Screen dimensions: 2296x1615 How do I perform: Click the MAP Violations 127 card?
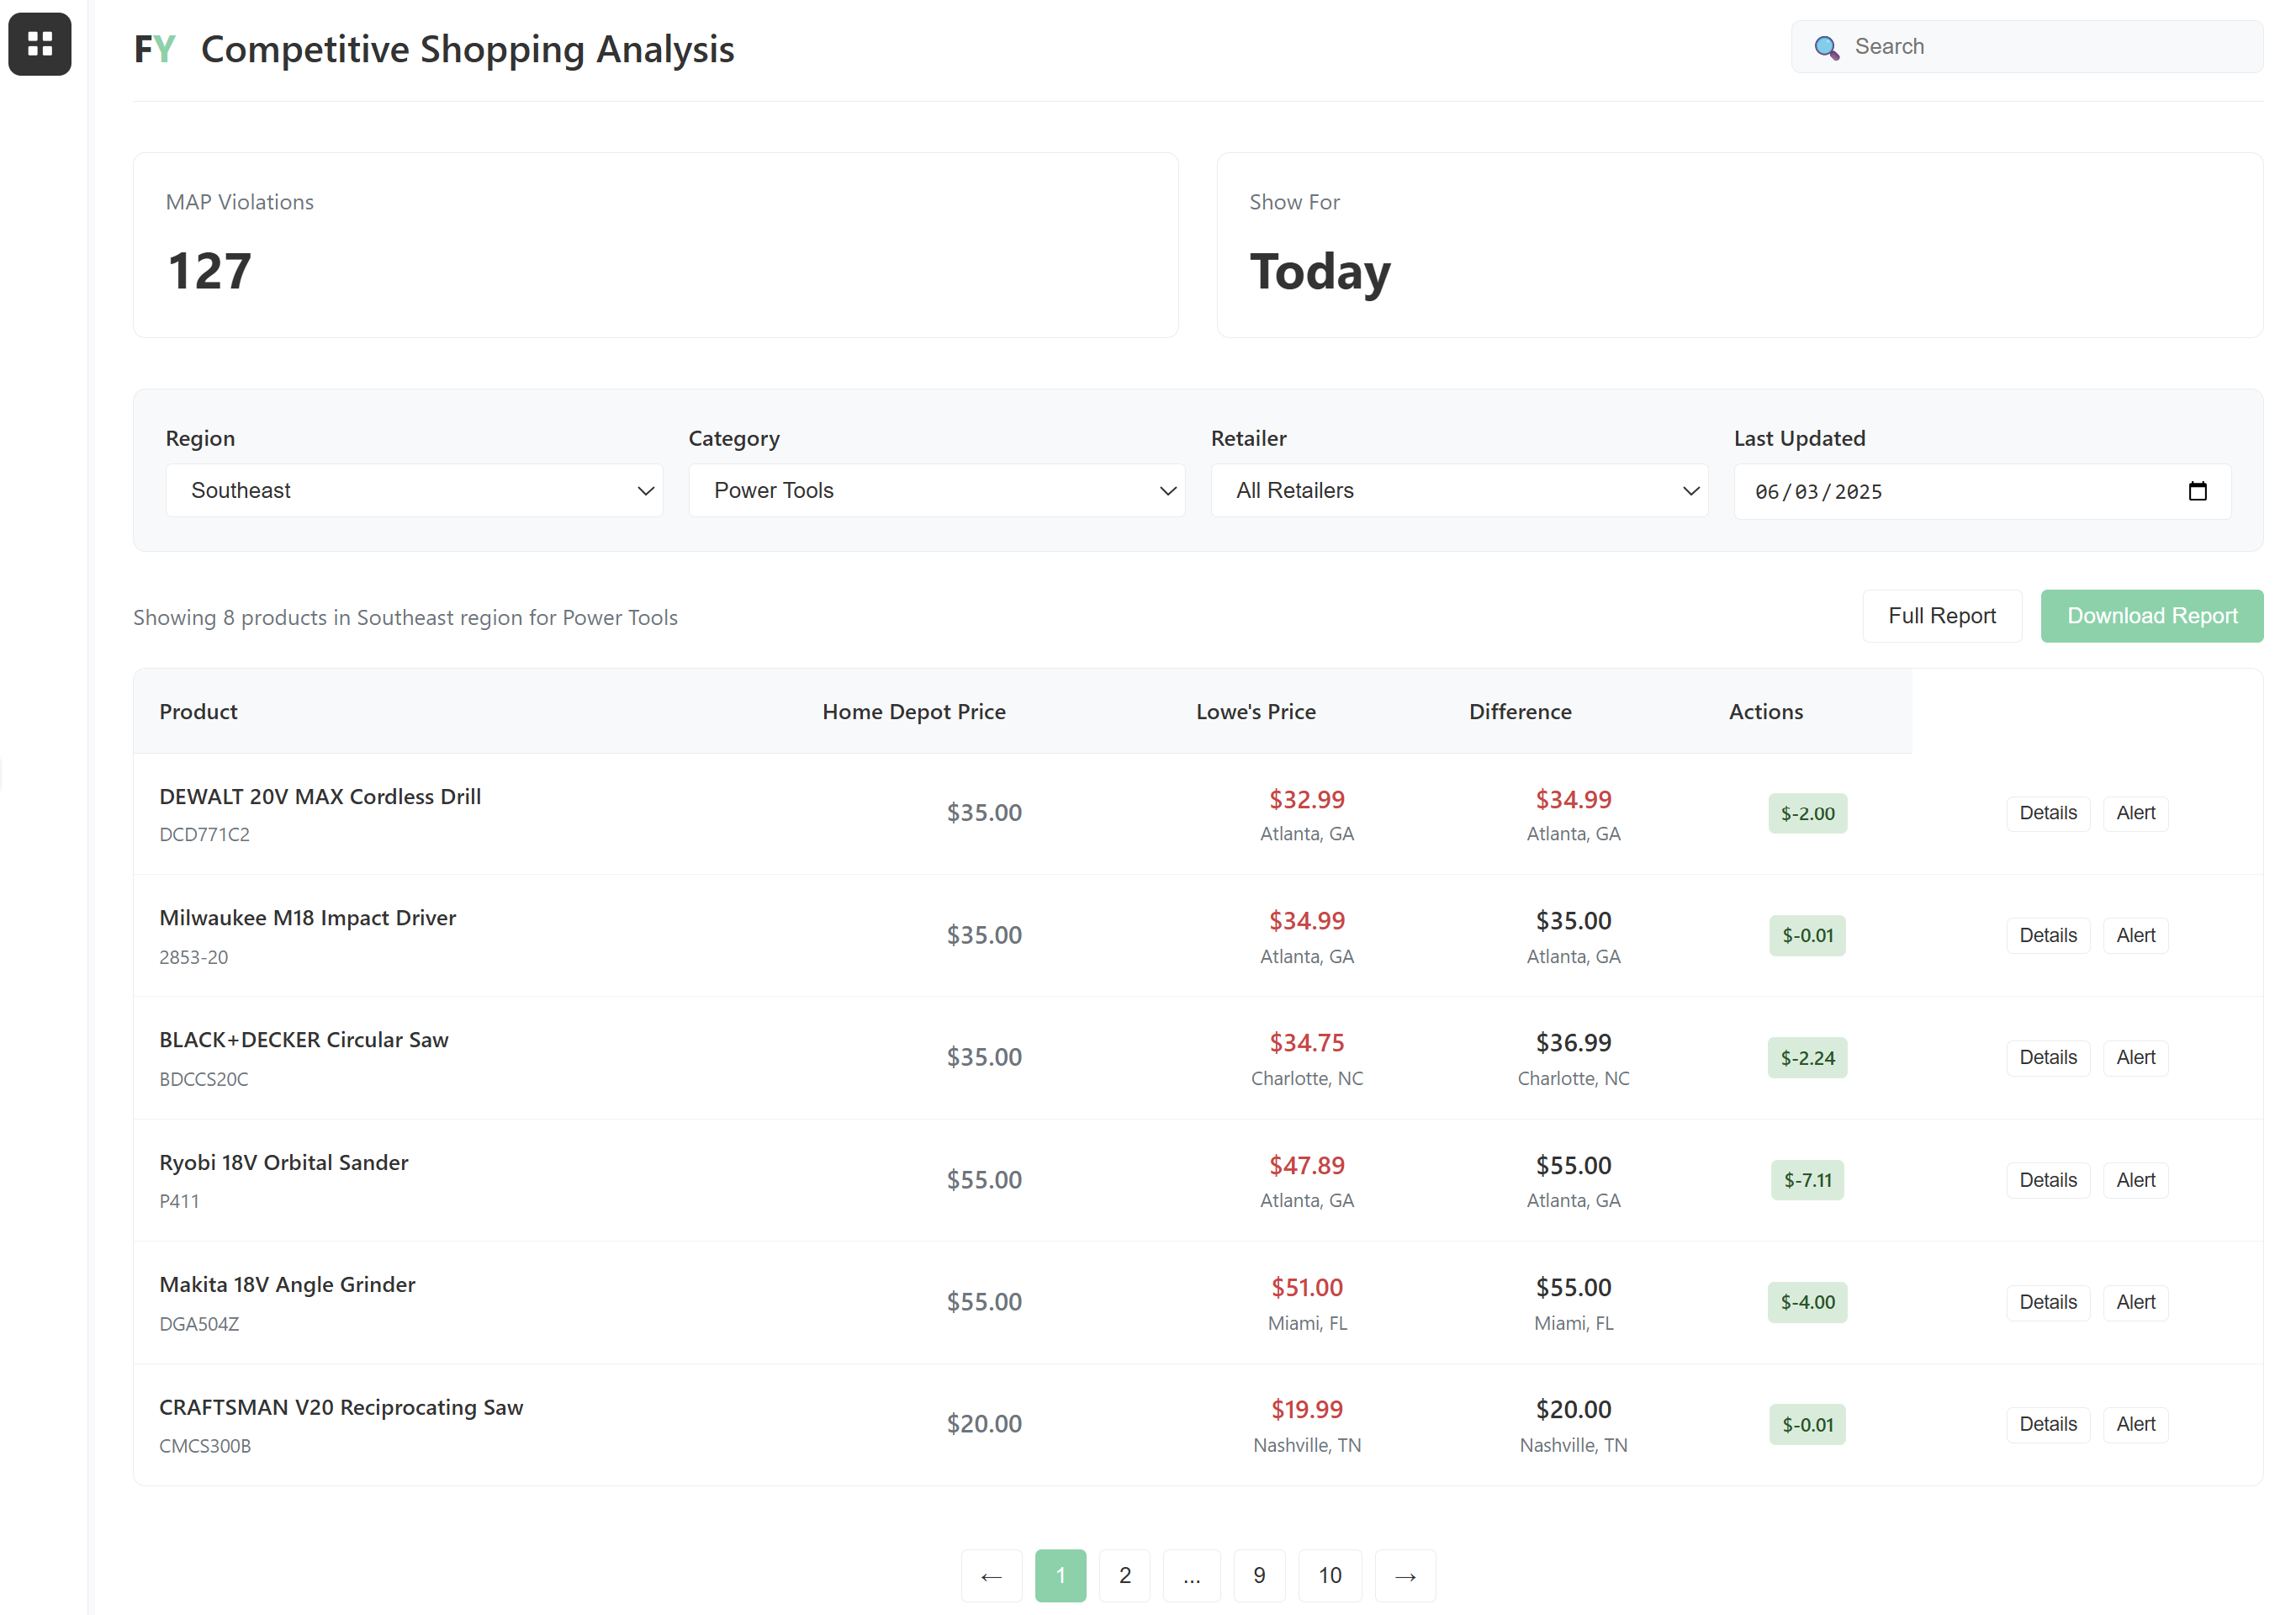tap(656, 245)
